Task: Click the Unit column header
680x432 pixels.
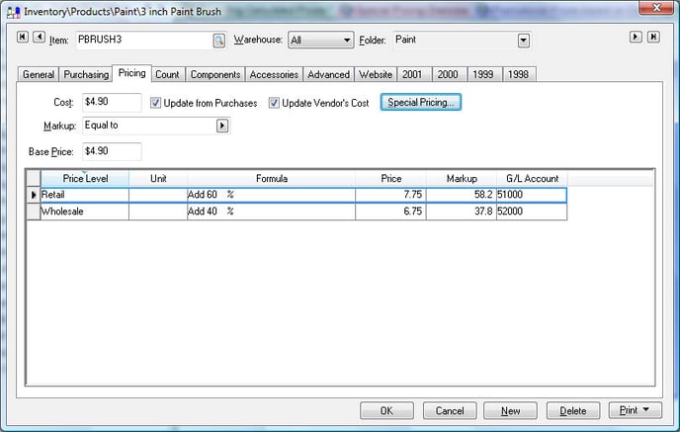Action: [x=158, y=178]
